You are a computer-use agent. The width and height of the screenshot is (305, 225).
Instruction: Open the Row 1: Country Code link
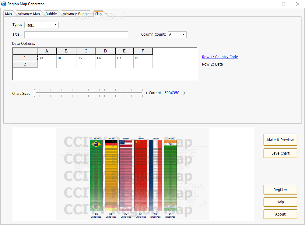220,57
